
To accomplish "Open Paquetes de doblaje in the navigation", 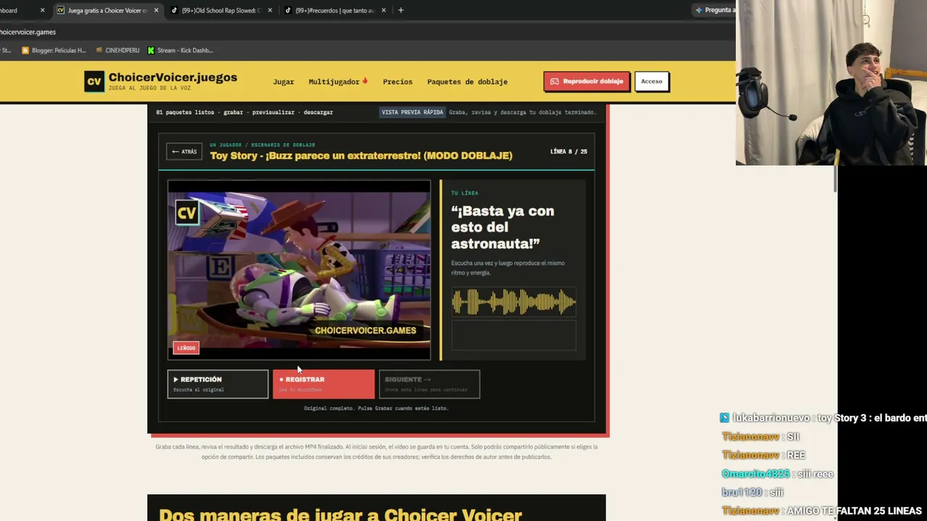I will (467, 82).
